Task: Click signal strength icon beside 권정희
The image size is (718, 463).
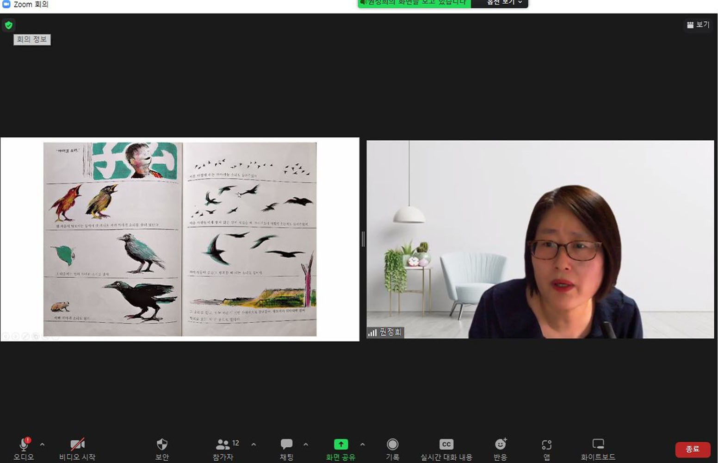Action: coord(372,332)
